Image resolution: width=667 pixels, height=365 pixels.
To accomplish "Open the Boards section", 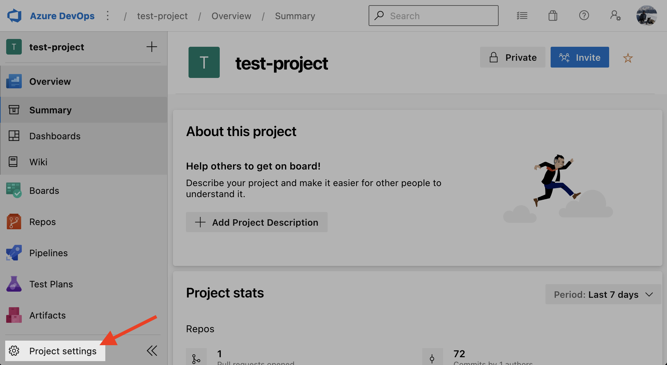I will coord(44,191).
